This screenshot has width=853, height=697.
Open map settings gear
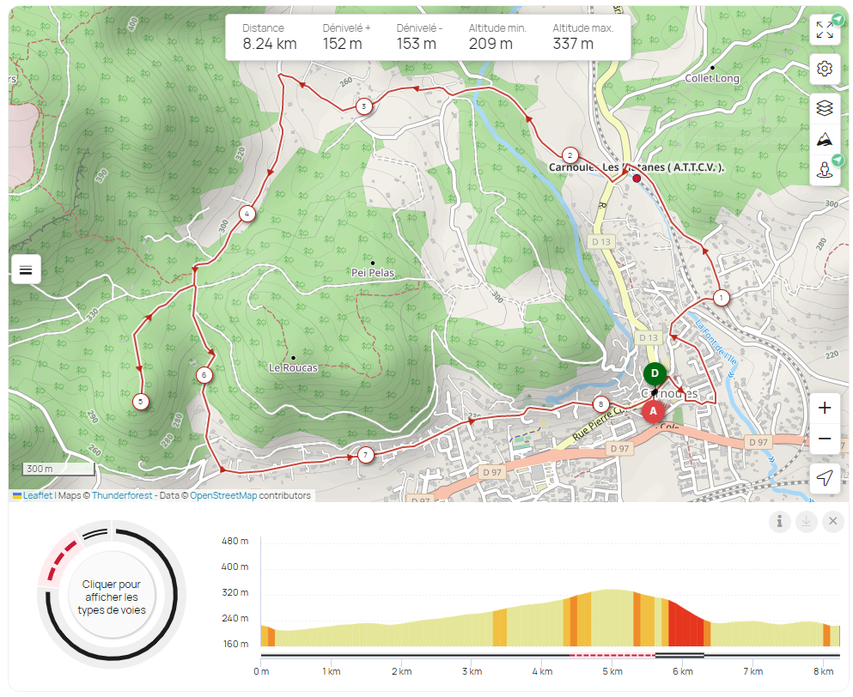[825, 69]
